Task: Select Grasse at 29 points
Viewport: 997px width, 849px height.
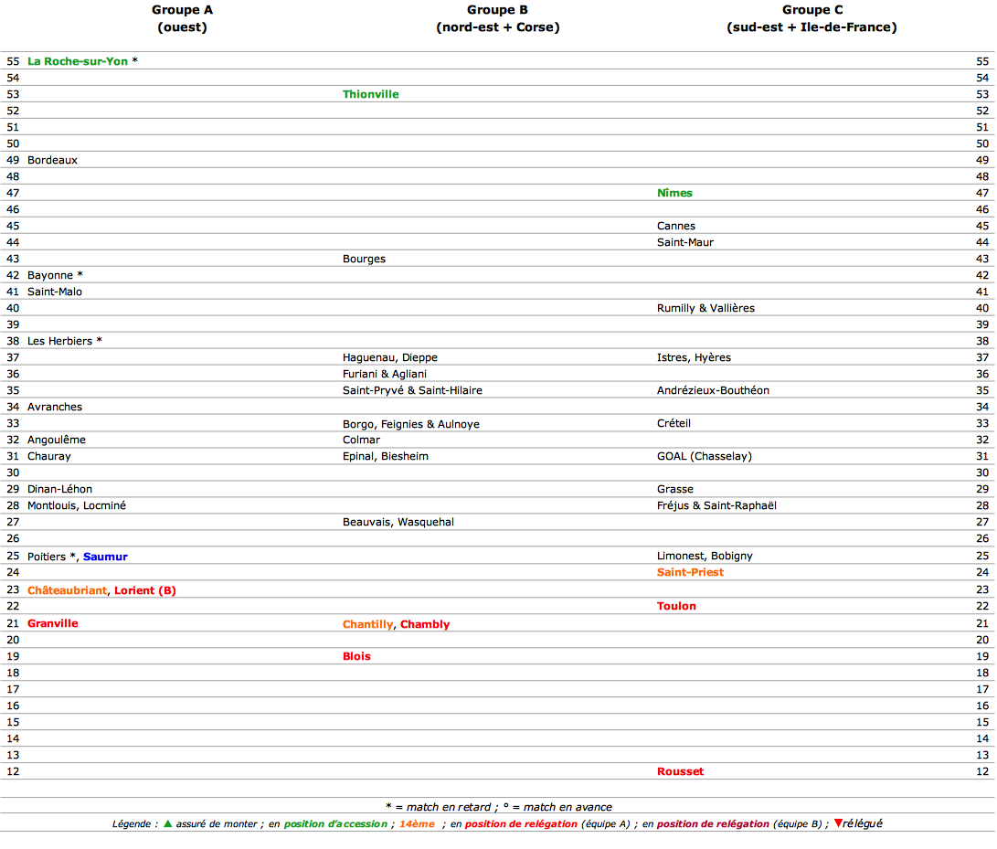Action: pyautogui.click(x=675, y=489)
